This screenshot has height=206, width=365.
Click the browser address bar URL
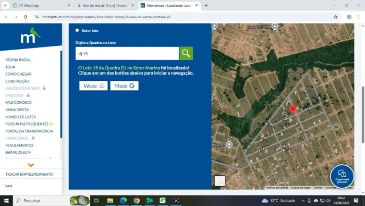(x=106, y=17)
